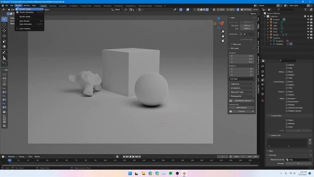314x177 pixels.
Task: Click Render Audio menu entry
Action: point(29,17)
